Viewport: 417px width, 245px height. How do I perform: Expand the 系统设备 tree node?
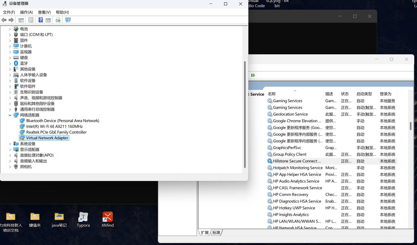[10, 144]
